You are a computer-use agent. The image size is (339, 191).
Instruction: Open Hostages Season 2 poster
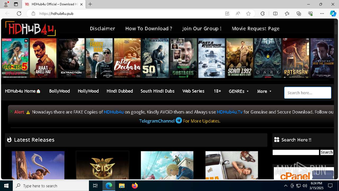coord(184,58)
